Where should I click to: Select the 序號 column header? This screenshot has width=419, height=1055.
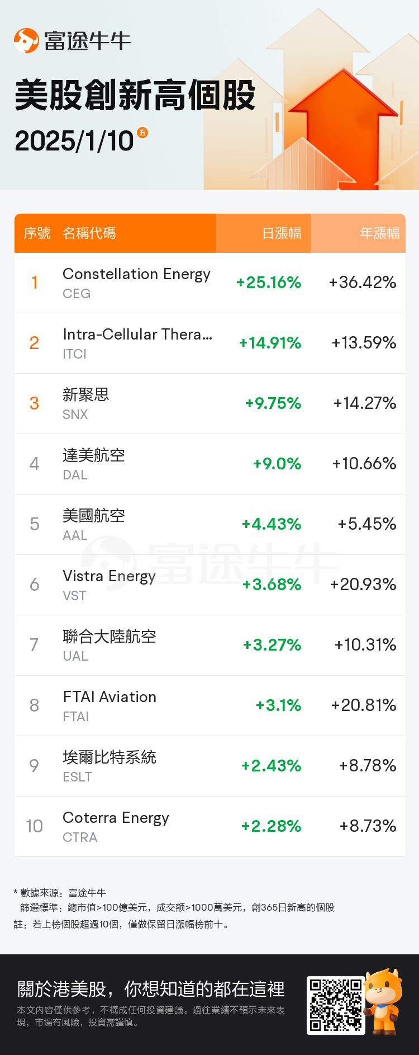(37, 233)
